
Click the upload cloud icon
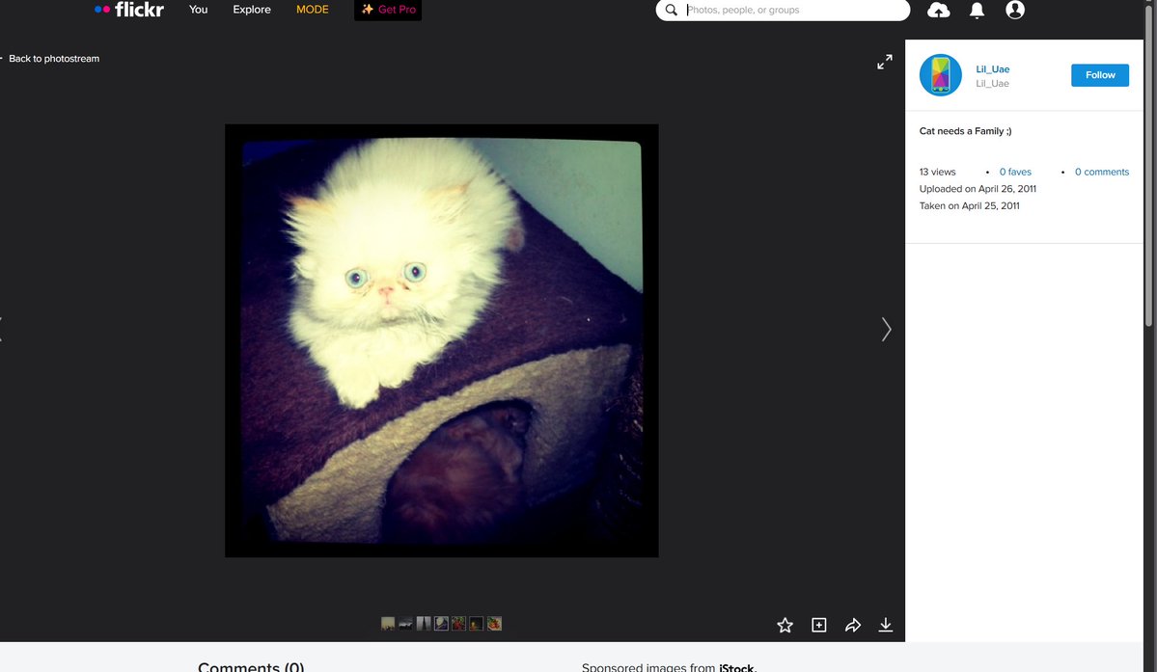pos(939,10)
